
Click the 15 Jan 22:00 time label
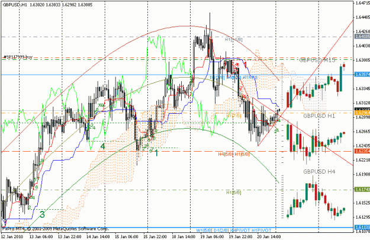155,236
